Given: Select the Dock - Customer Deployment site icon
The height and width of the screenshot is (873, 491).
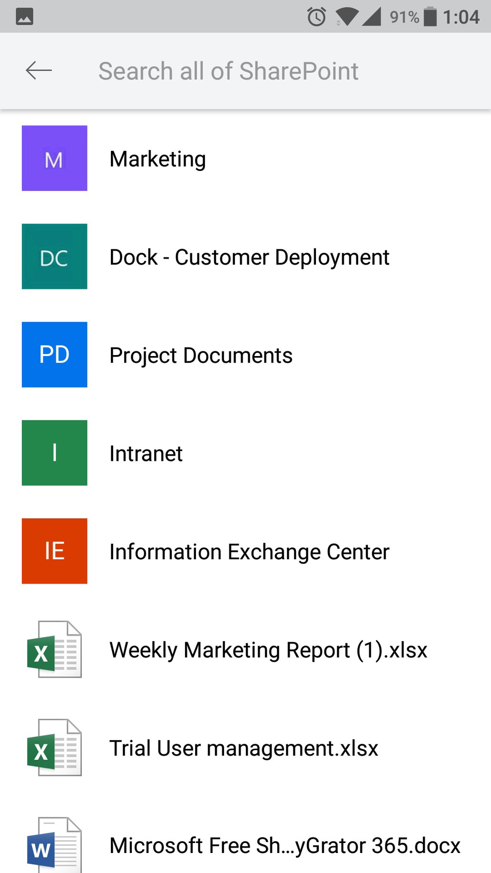Looking at the screenshot, I should (54, 257).
